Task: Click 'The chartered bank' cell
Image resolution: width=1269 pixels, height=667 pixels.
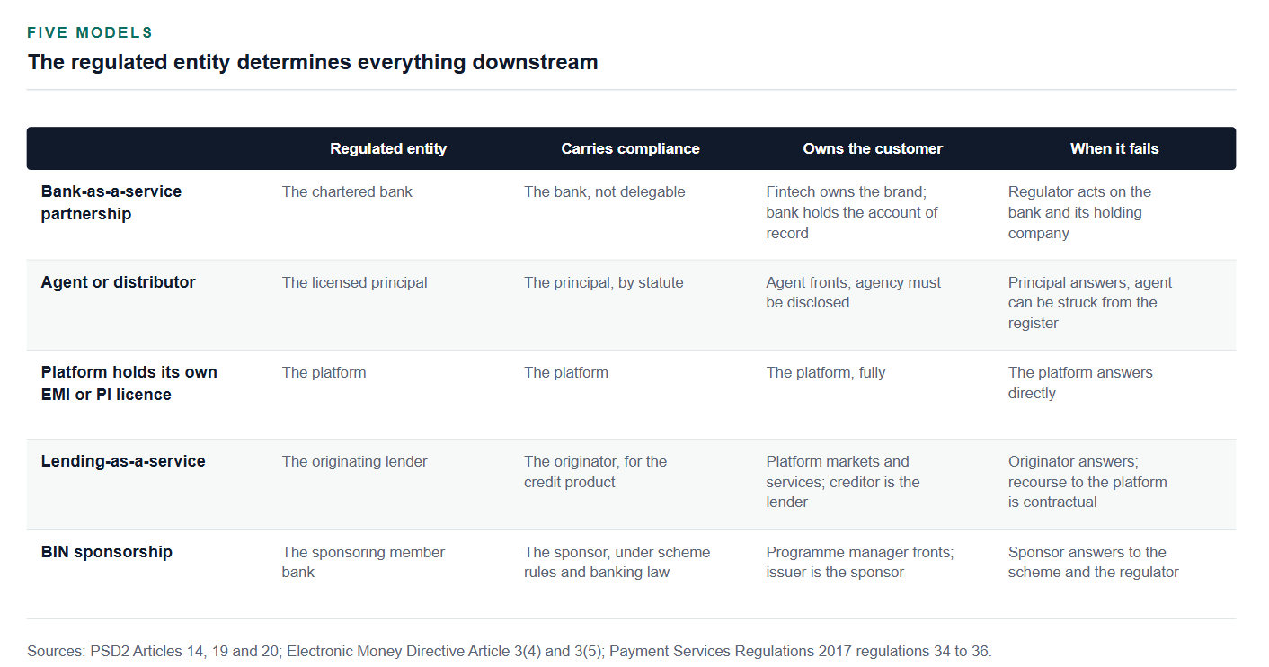Action: click(x=347, y=191)
